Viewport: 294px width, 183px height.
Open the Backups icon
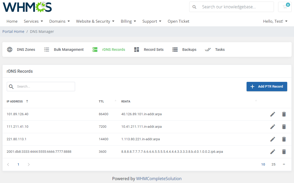(175, 50)
